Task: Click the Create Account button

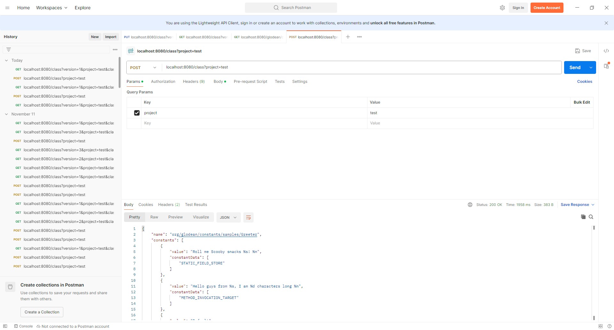Action: (547, 7)
